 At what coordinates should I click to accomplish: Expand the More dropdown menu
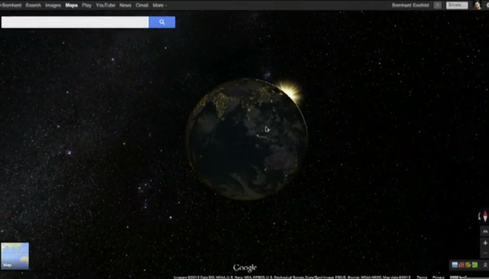point(159,5)
